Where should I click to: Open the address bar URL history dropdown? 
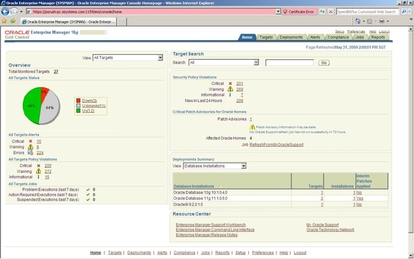pos(278,11)
